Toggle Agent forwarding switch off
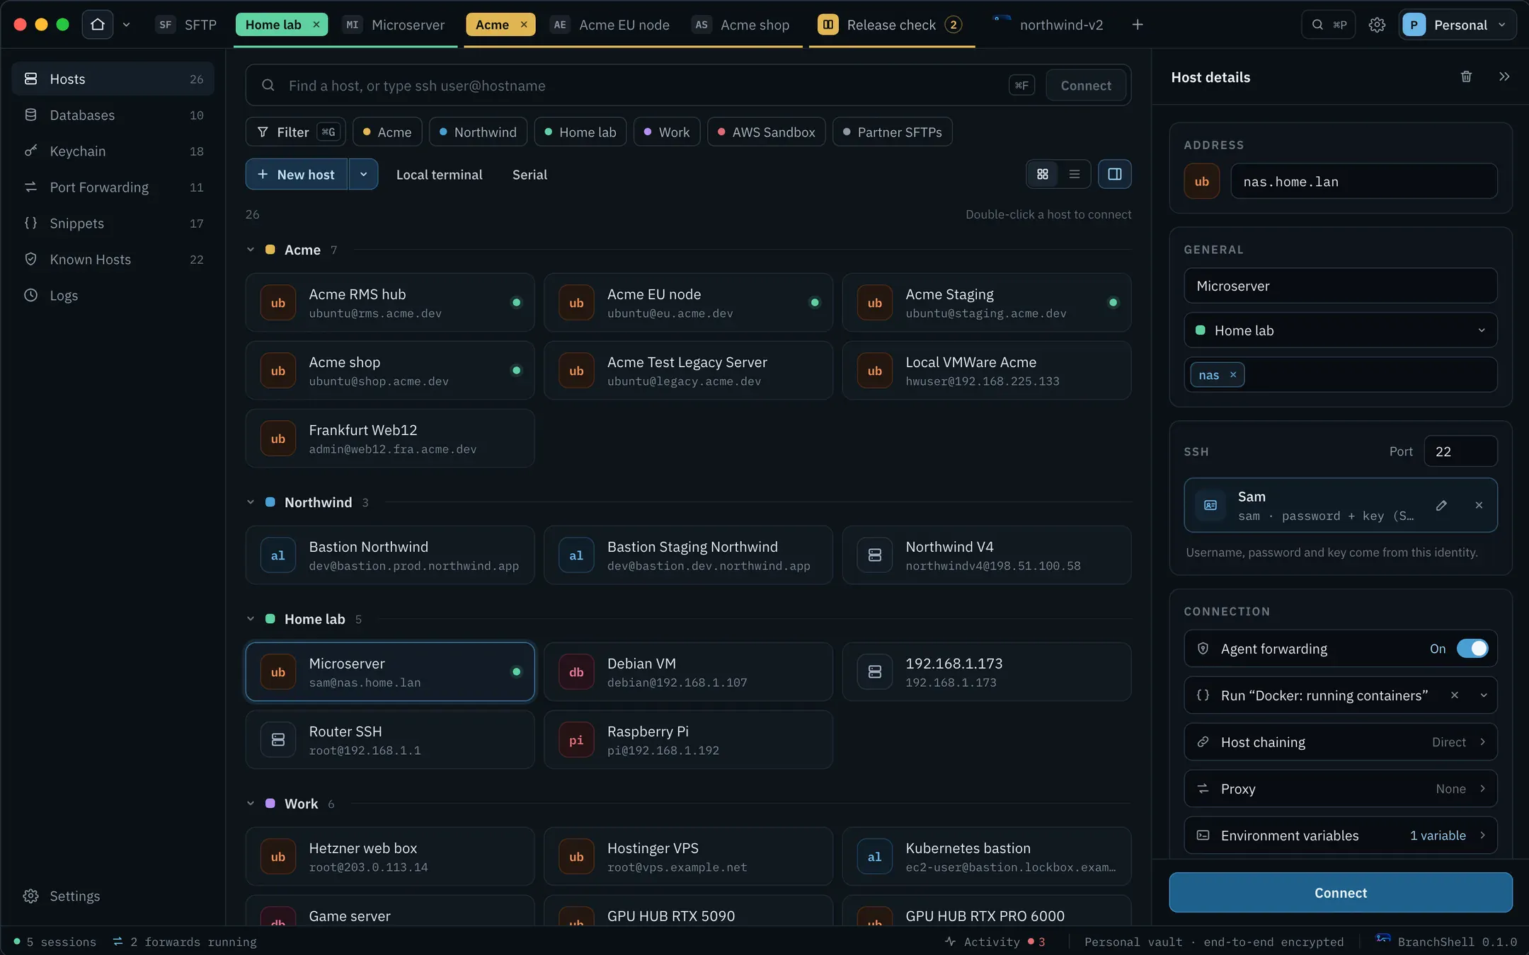Image resolution: width=1529 pixels, height=955 pixels. [x=1472, y=649]
